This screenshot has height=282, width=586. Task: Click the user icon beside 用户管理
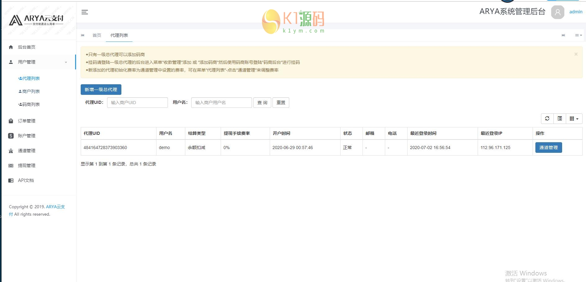tap(11, 62)
